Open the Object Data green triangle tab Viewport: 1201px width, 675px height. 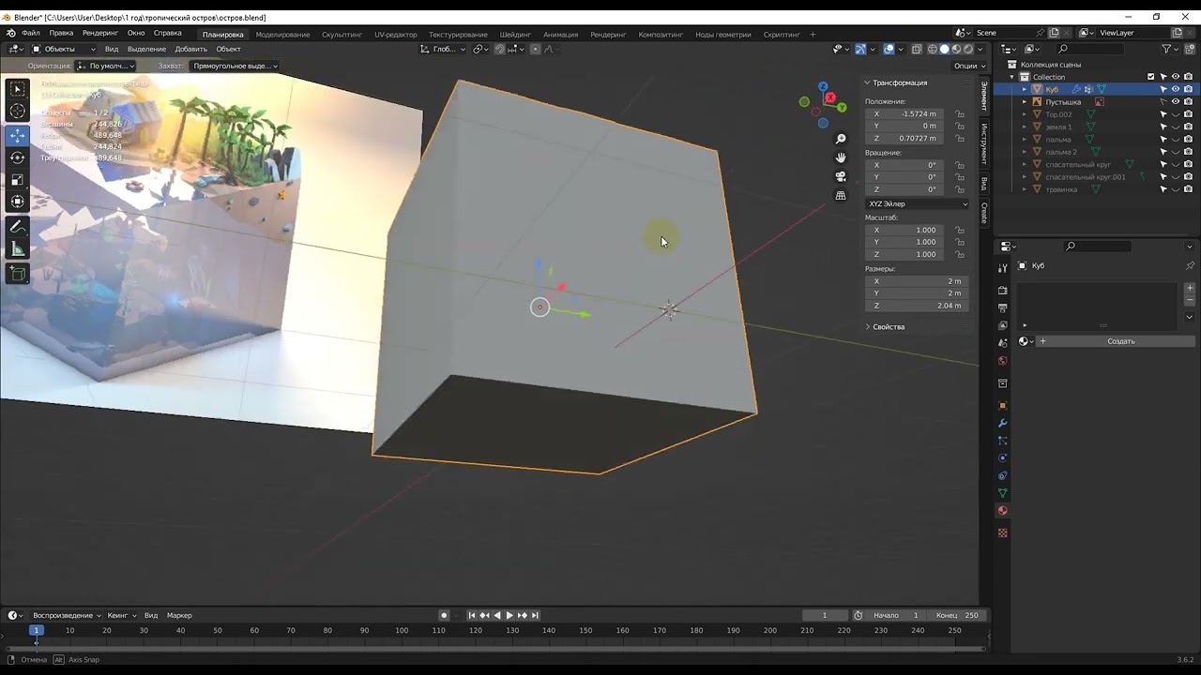[x=1002, y=493]
